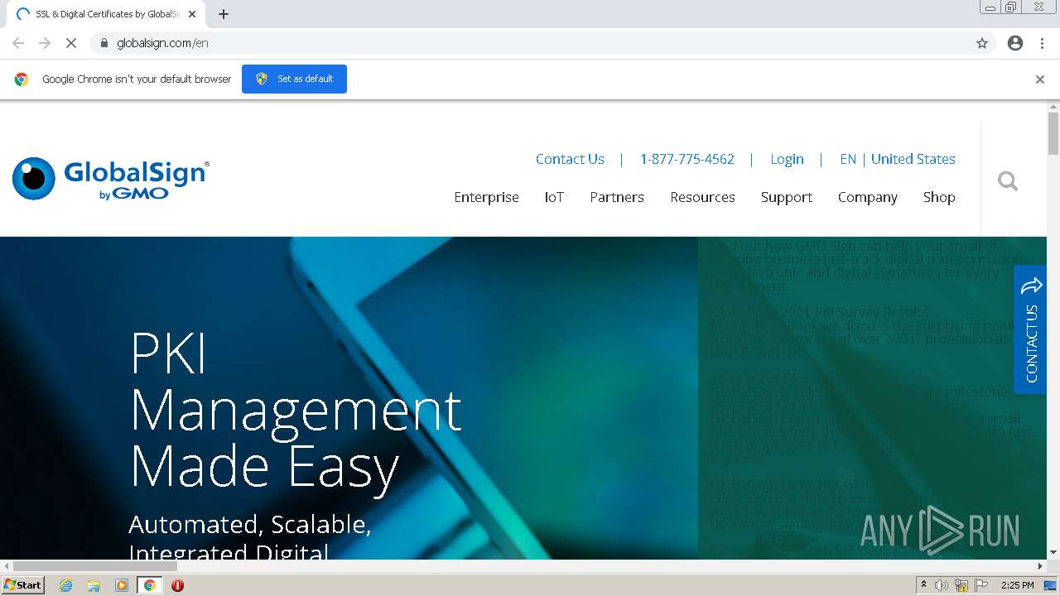Click the scroll right arrow of horizontal scrollbar
Viewport: 1060px width, 596px height.
click(x=1041, y=566)
